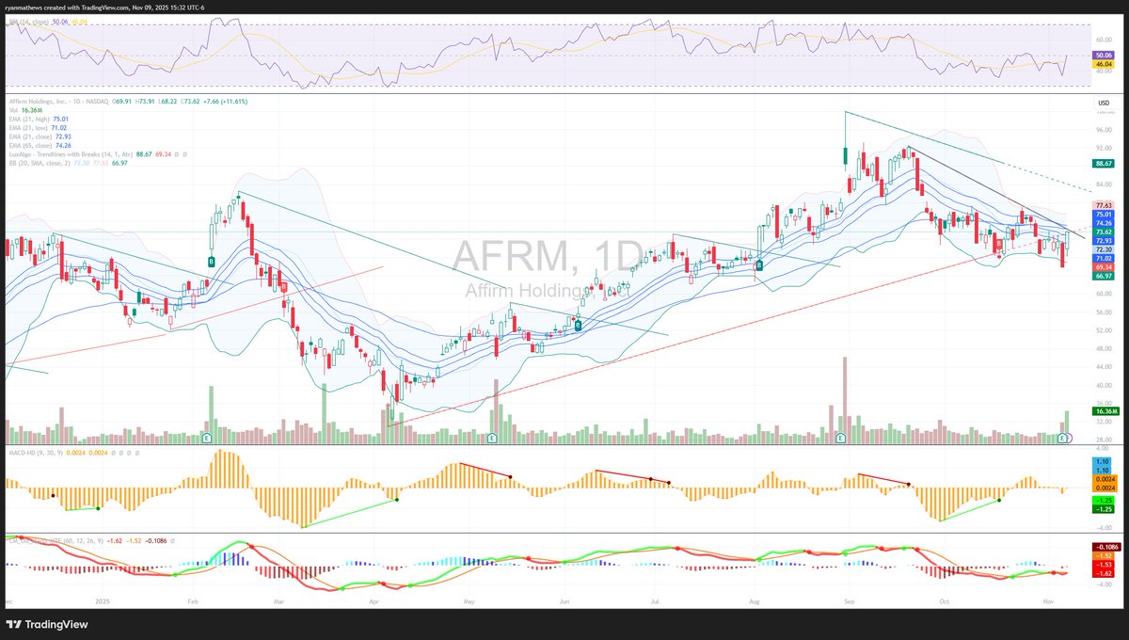The image size is (1129, 640).
Task: Select the EMA (21, close) legend entry
Action: [40, 136]
